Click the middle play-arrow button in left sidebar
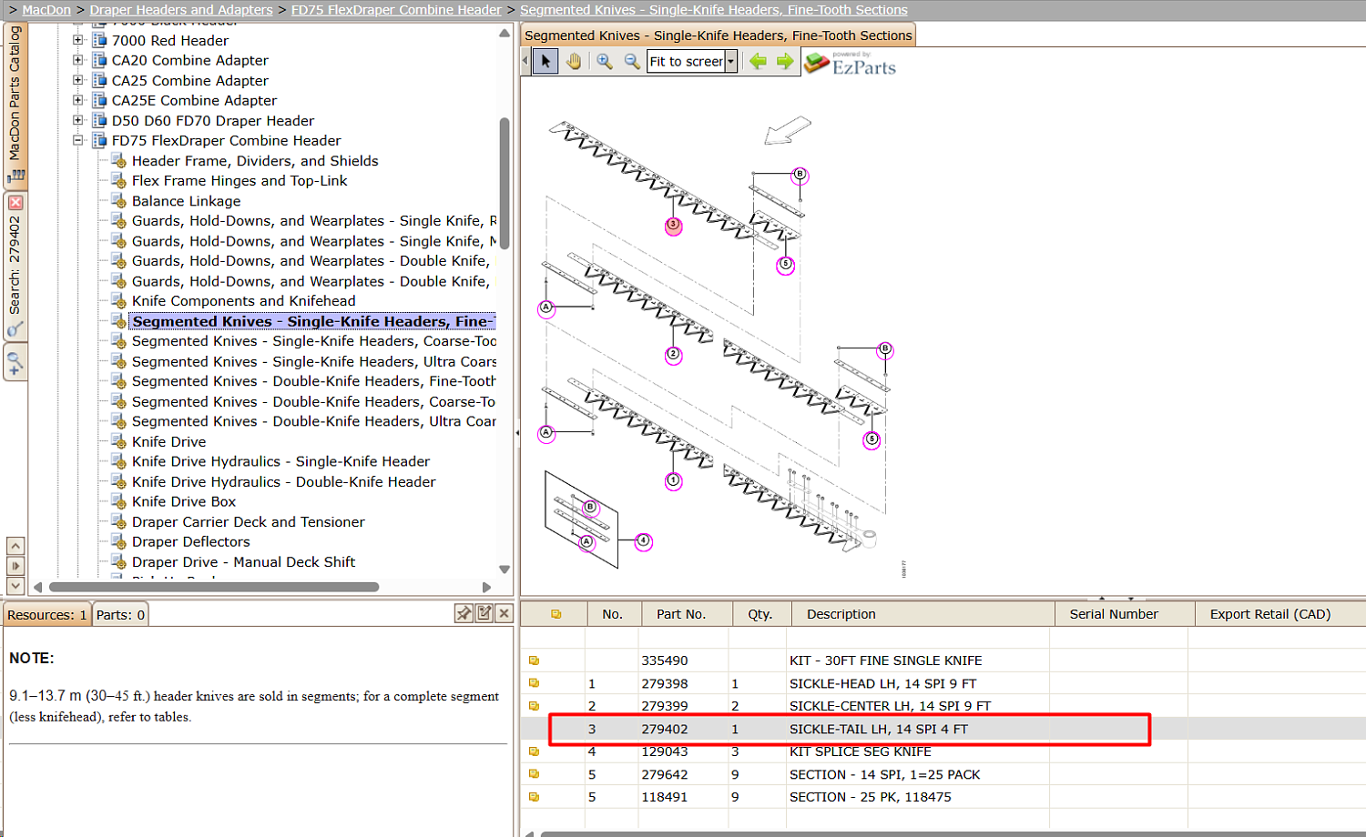 [x=15, y=566]
